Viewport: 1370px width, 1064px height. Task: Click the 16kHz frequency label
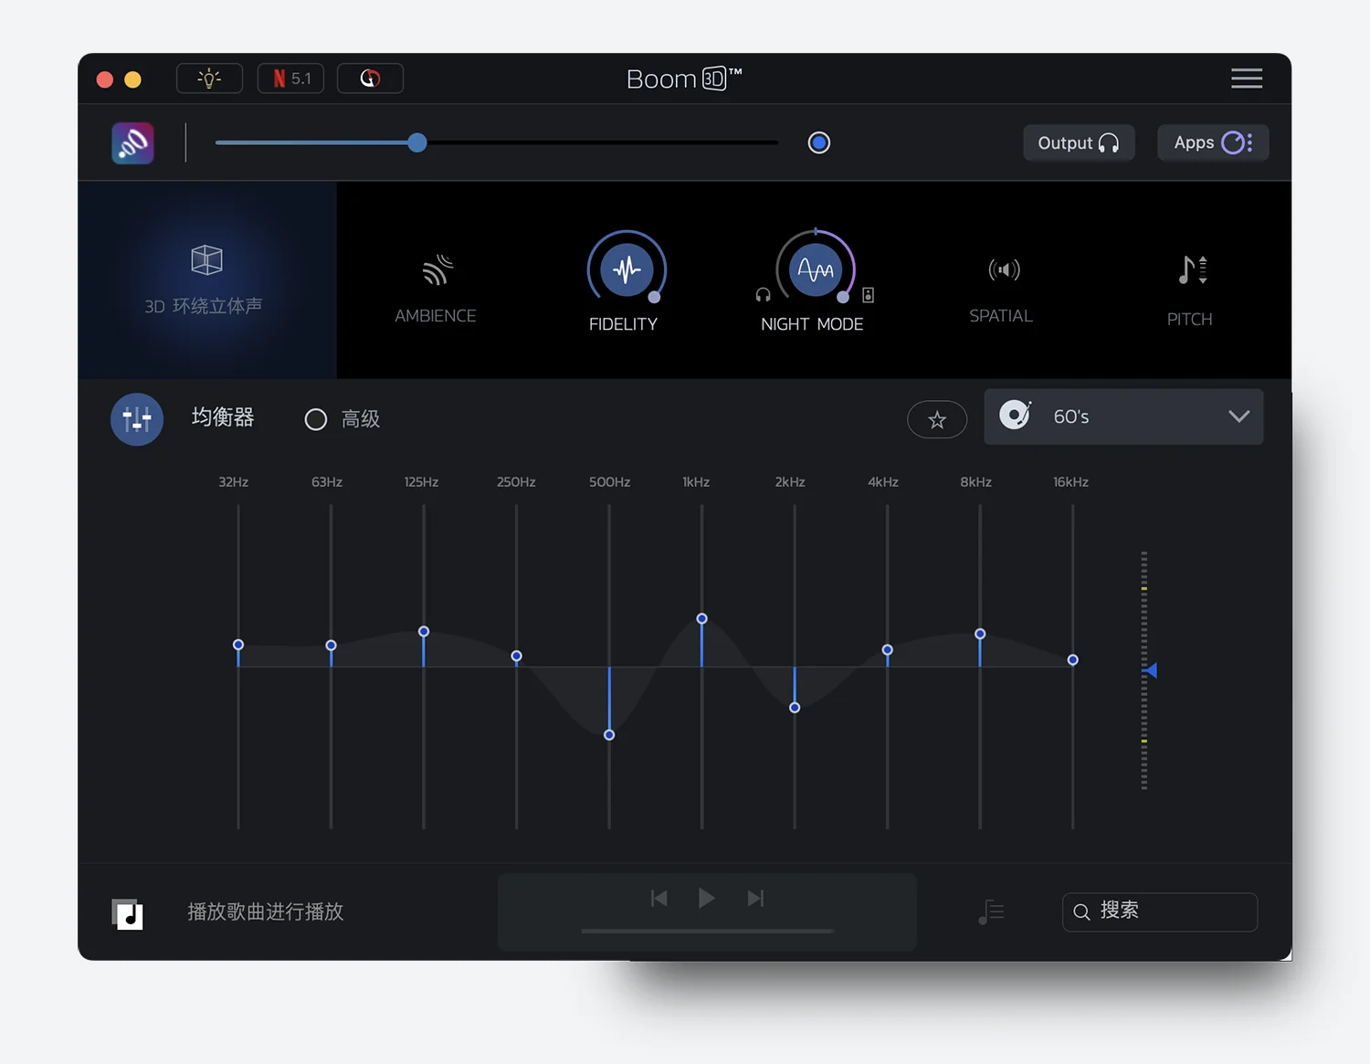pyautogui.click(x=1070, y=482)
